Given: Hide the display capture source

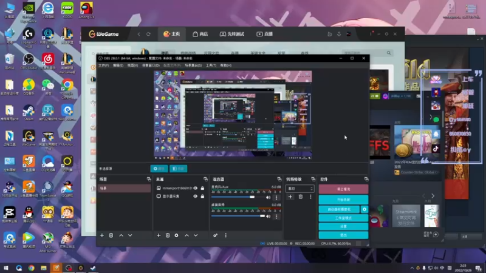Looking at the screenshot, I should click(195, 196).
